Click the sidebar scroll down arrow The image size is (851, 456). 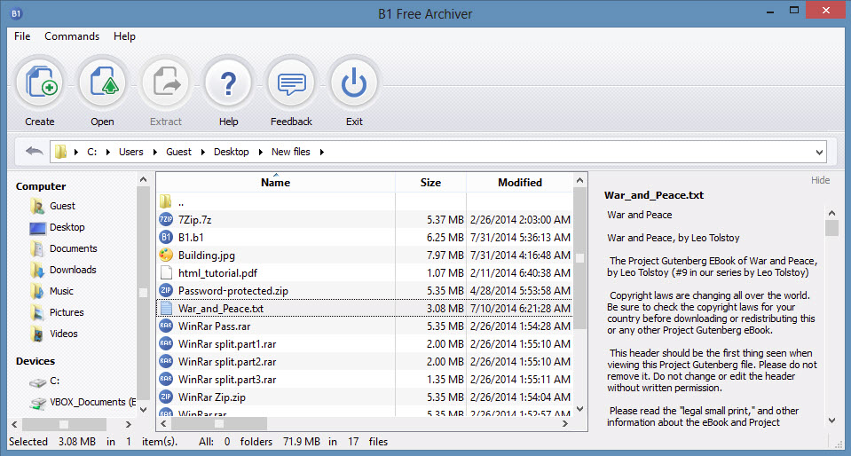point(143,409)
